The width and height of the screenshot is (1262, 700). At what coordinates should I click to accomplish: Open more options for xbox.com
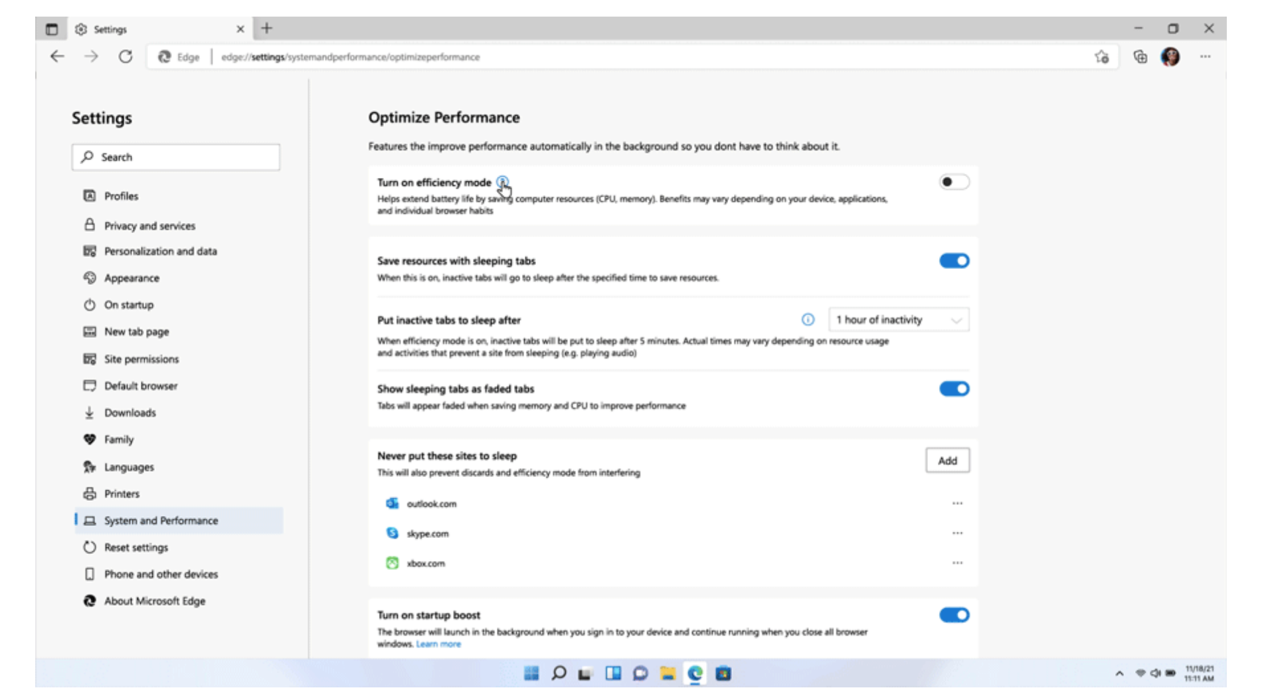click(x=957, y=563)
